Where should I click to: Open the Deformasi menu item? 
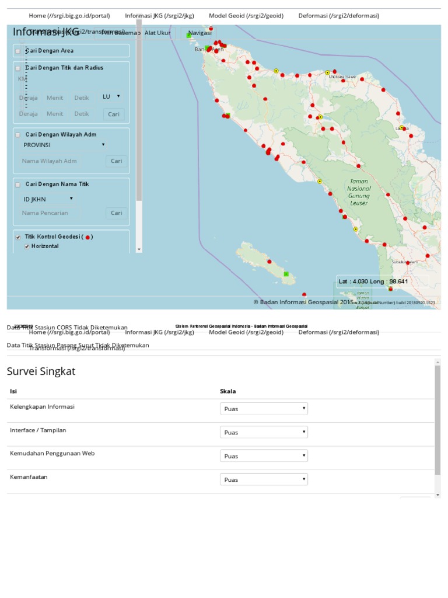pyautogui.click(x=338, y=16)
